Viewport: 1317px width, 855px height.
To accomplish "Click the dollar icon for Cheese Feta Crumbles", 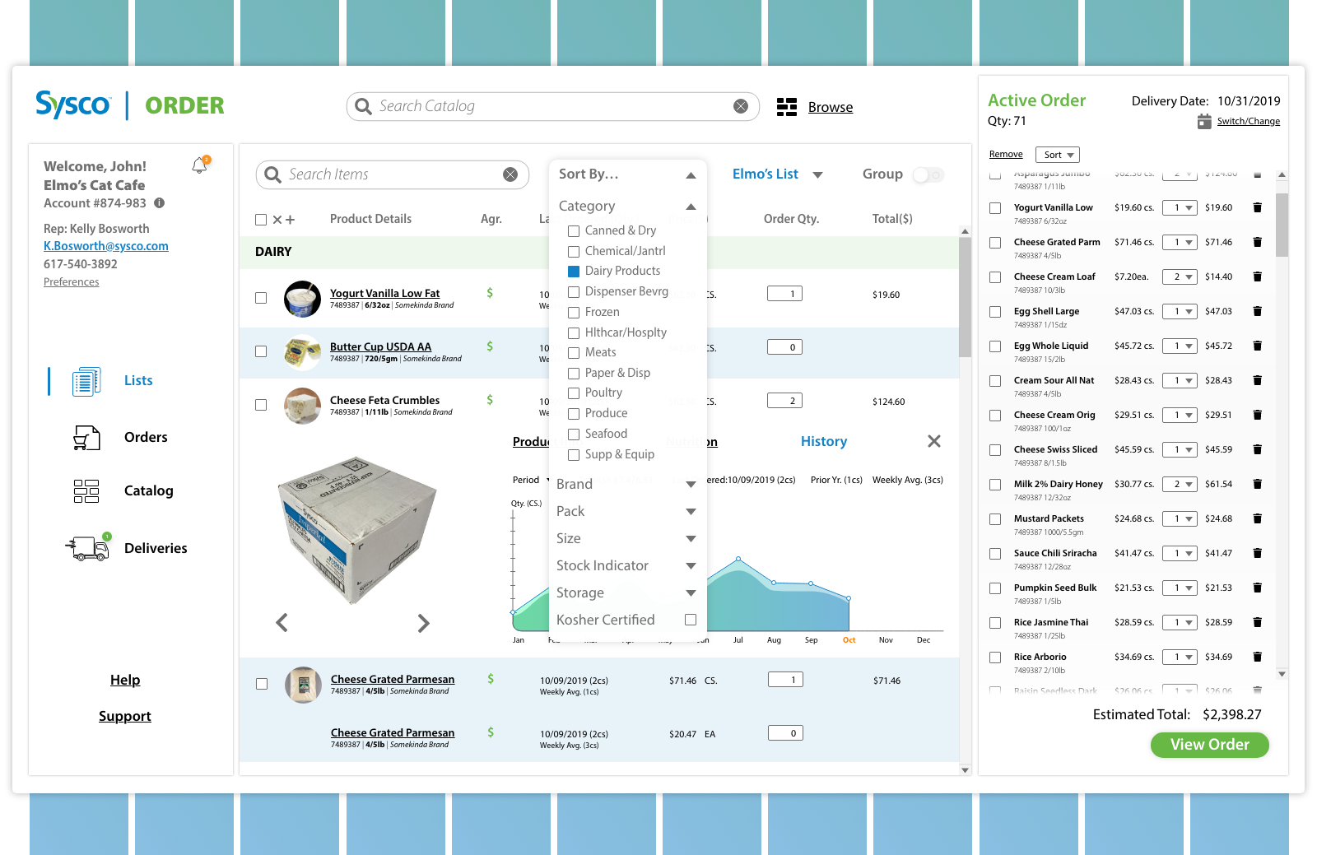I will [490, 400].
